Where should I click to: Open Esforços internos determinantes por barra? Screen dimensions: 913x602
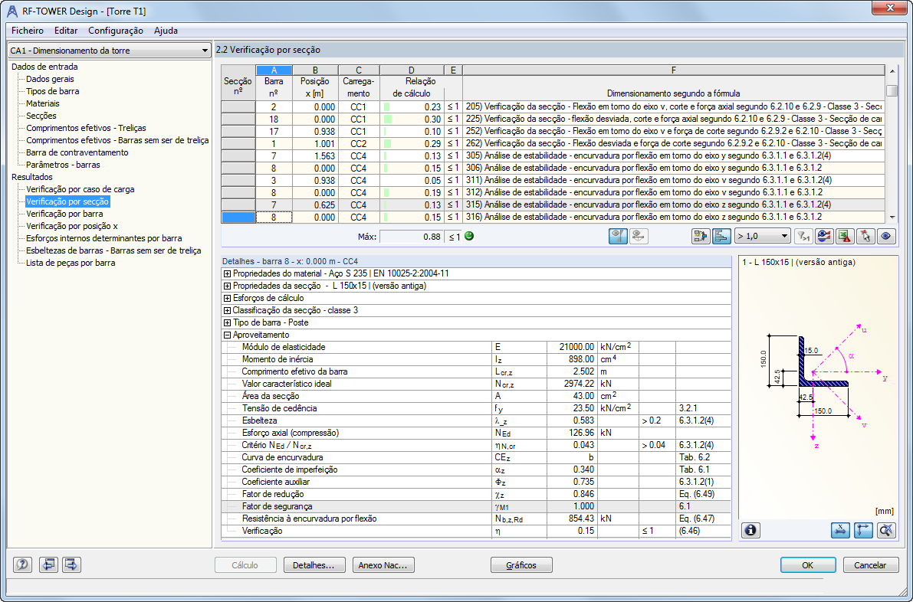[x=103, y=238]
